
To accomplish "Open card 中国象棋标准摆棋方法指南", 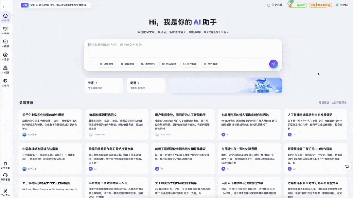I will (50, 159).
